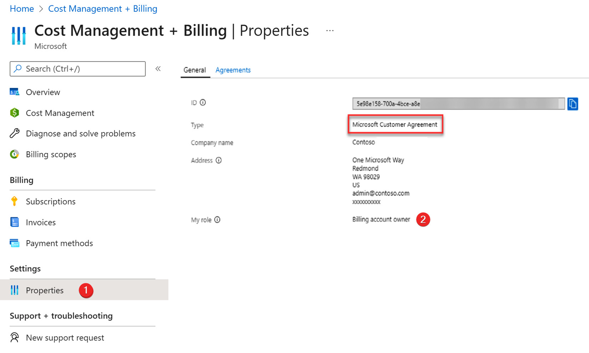The height and width of the screenshot is (353, 589).
Task: Click the Type field label
Action: pos(197,125)
